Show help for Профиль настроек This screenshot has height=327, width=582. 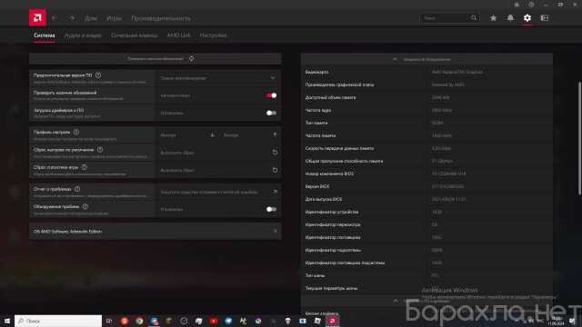pyautogui.click(x=76, y=132)
